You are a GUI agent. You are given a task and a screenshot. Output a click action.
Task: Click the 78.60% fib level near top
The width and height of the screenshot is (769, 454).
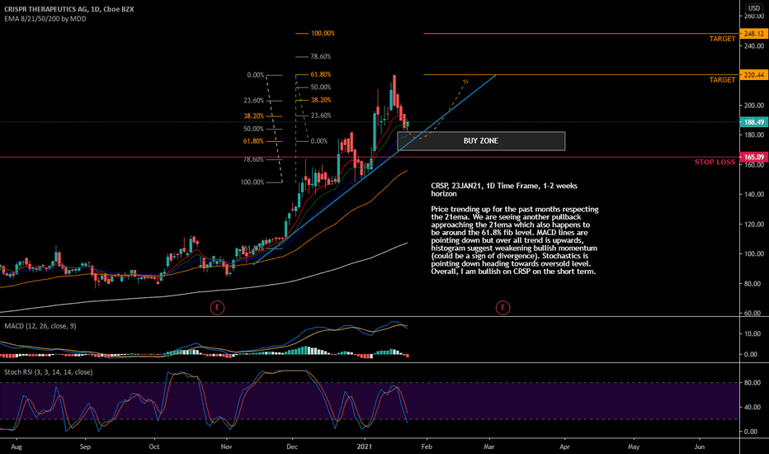(321, 57)
